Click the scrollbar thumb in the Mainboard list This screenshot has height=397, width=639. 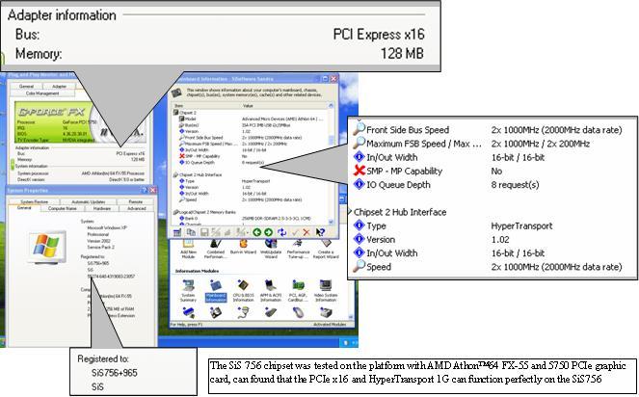[x=331, y=139]
